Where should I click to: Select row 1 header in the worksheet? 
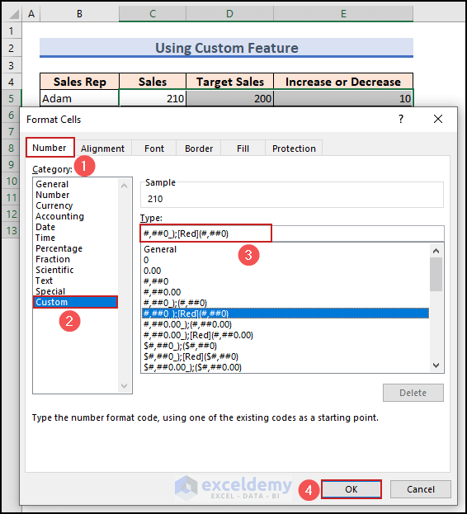[12, 31]
